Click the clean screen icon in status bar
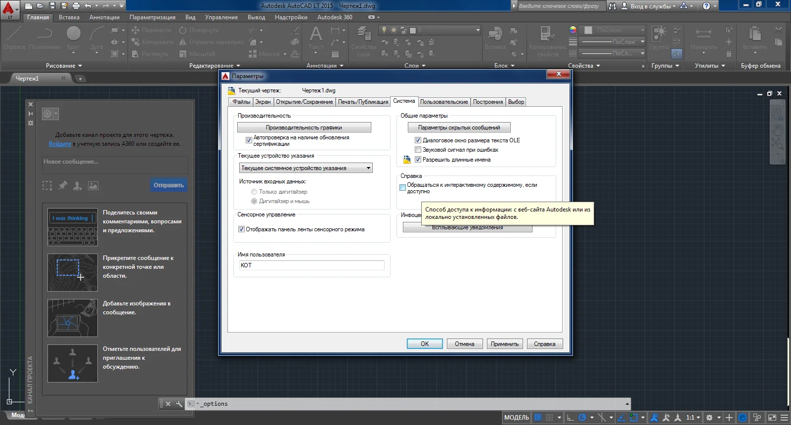 click(772, 418)
